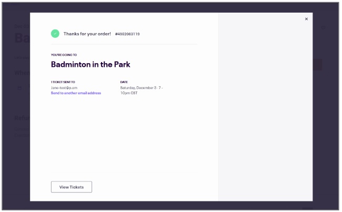Click the "Date" label
The height and width of the screenshot is (212, 342).
[124, 82]
